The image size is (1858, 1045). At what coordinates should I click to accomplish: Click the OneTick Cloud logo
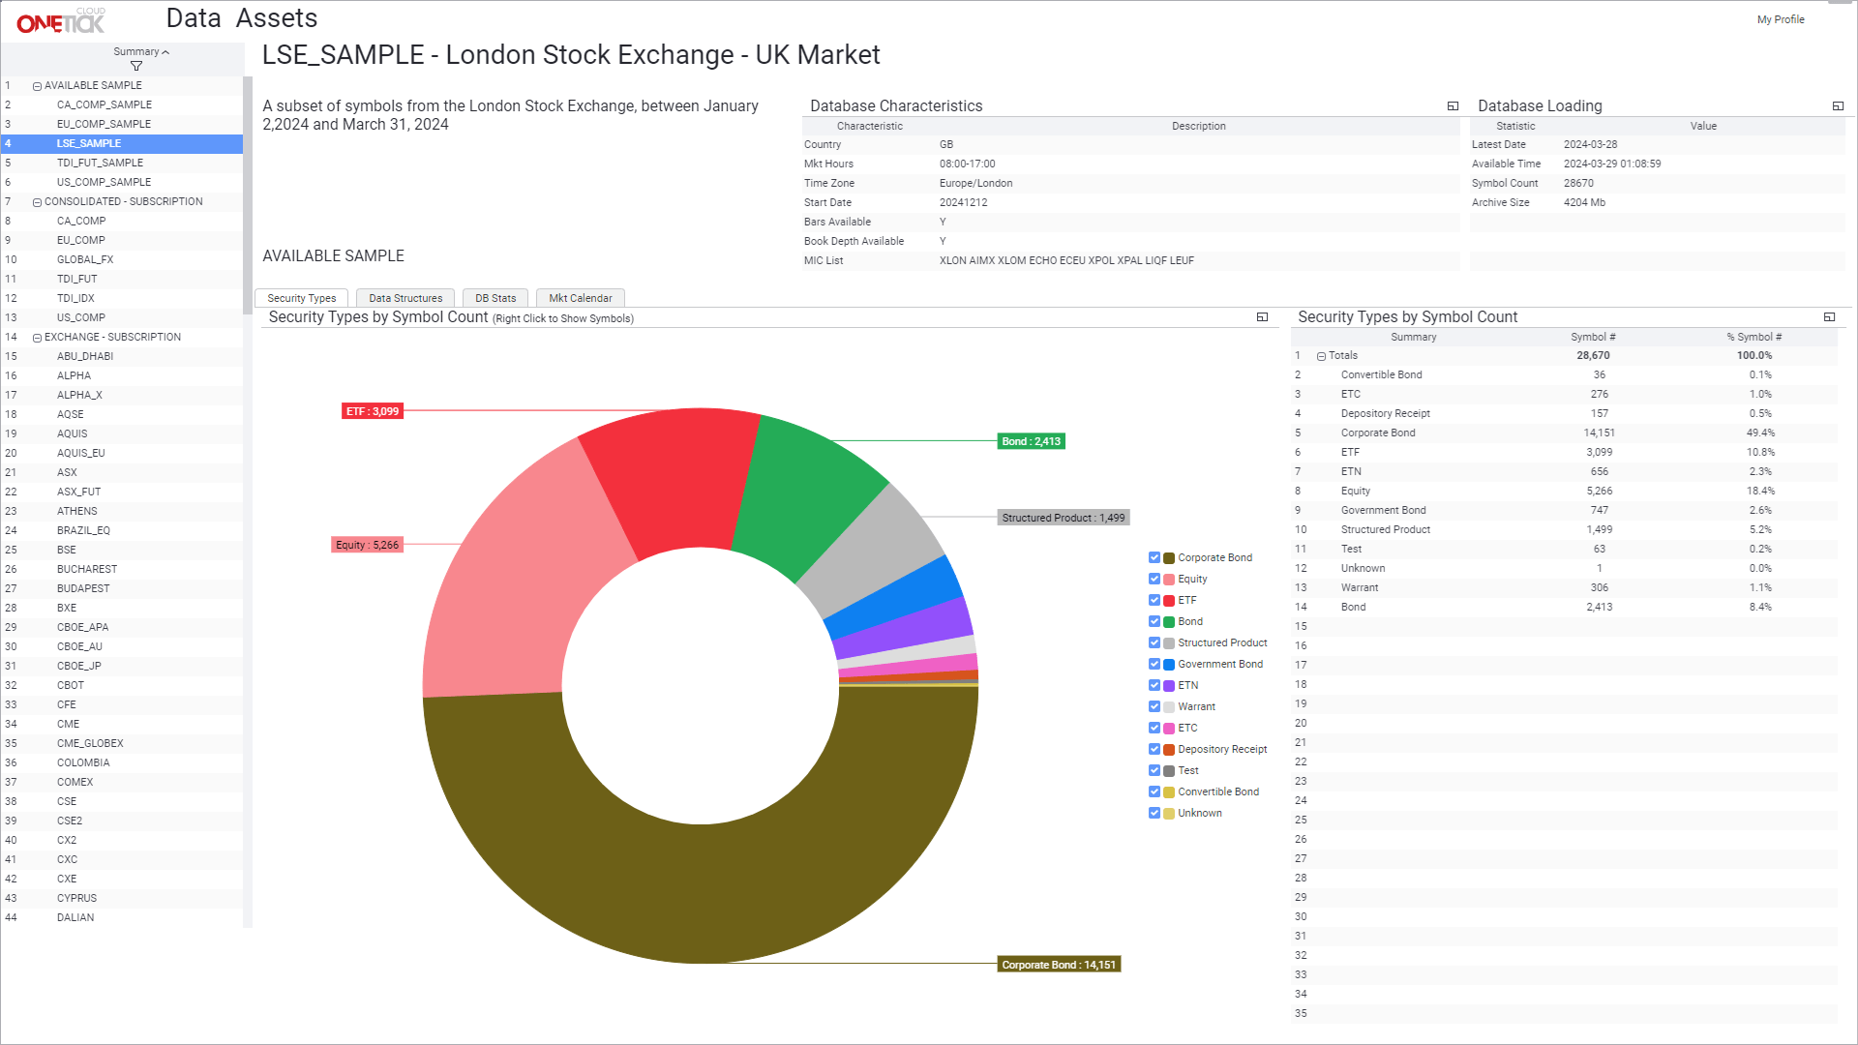pos(61,21)
